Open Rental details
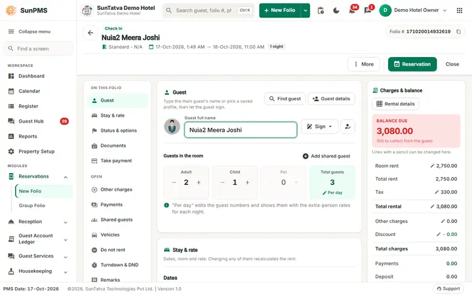This screenshot has height=295, width=472. coord(395,104)
